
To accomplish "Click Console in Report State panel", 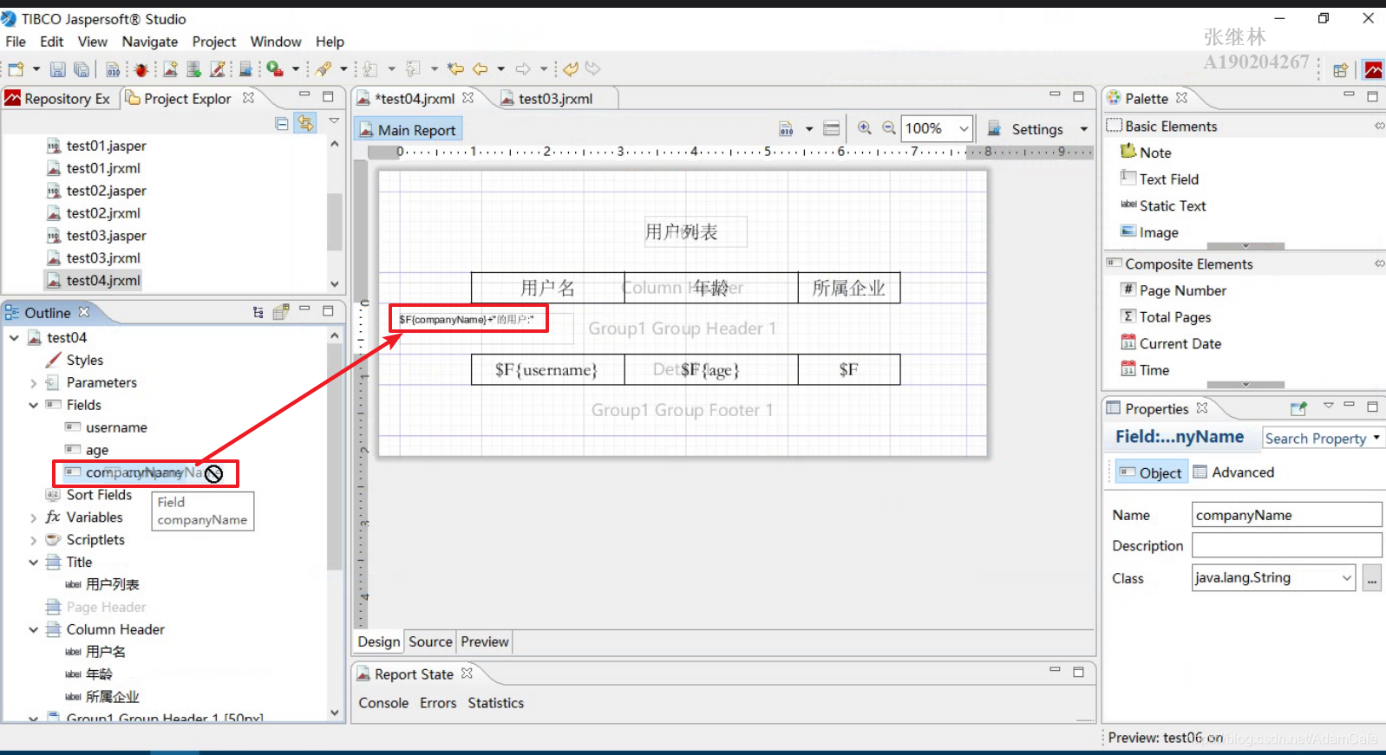I will tap(383, 703).
